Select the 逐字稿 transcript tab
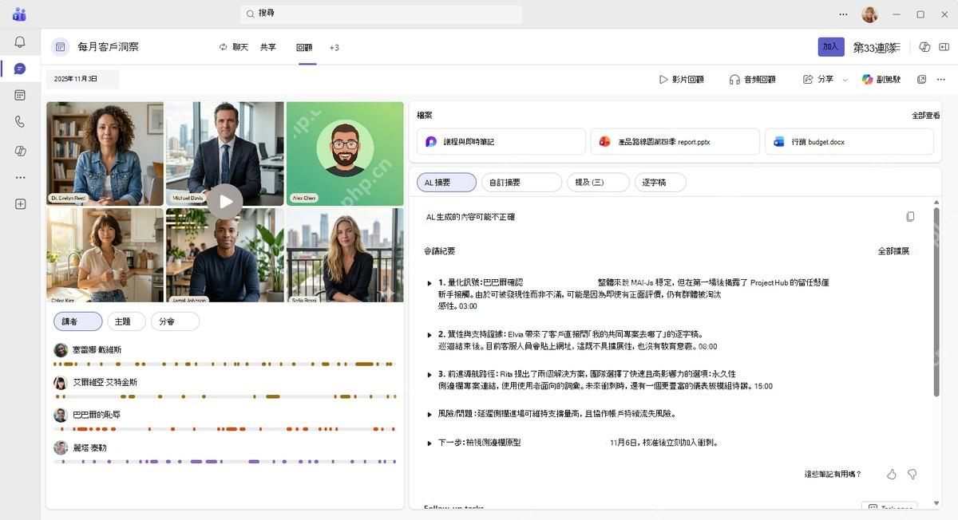 point(660,183)
